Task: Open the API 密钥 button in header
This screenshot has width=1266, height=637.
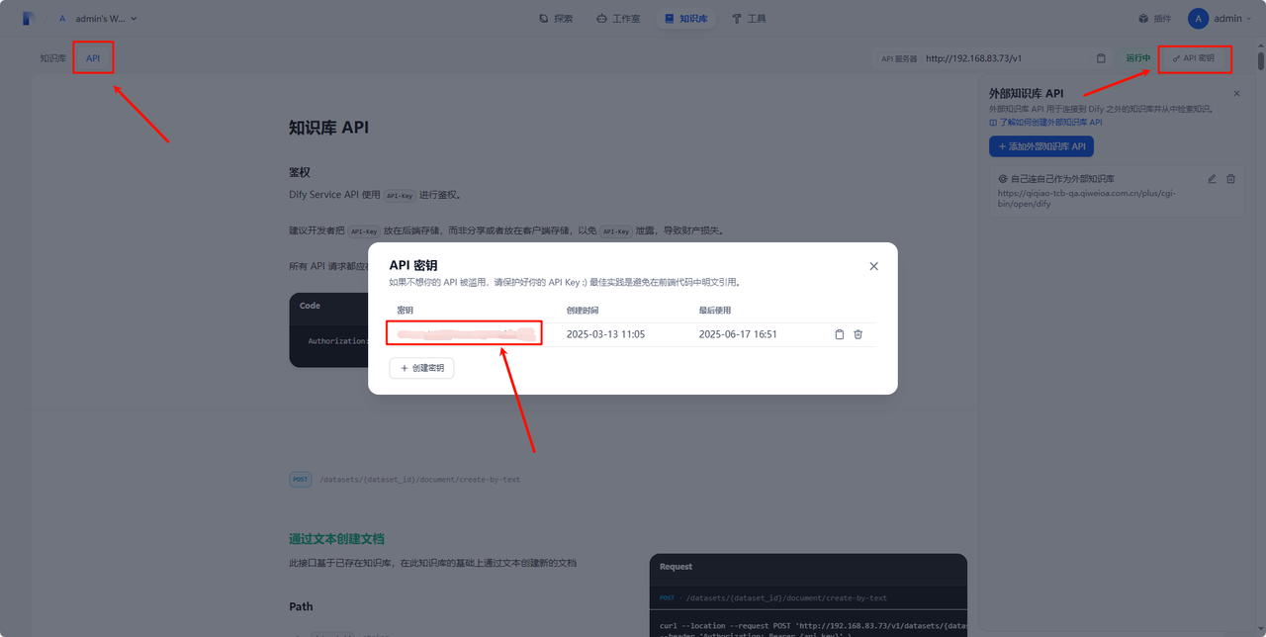Action: (x=1195, y=58)
